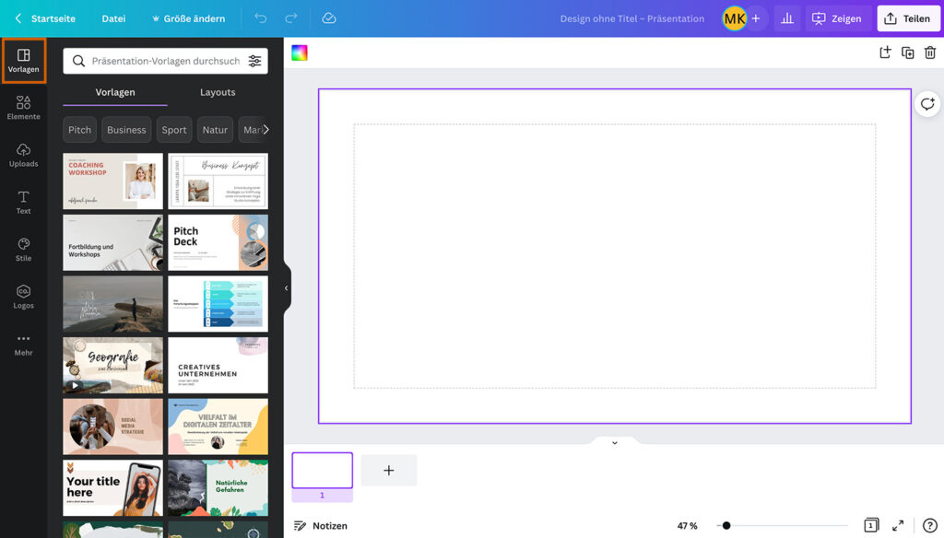This screenshot has width=944, height=538.
Task: Open the Datei menu
Action: pos(113,18)
